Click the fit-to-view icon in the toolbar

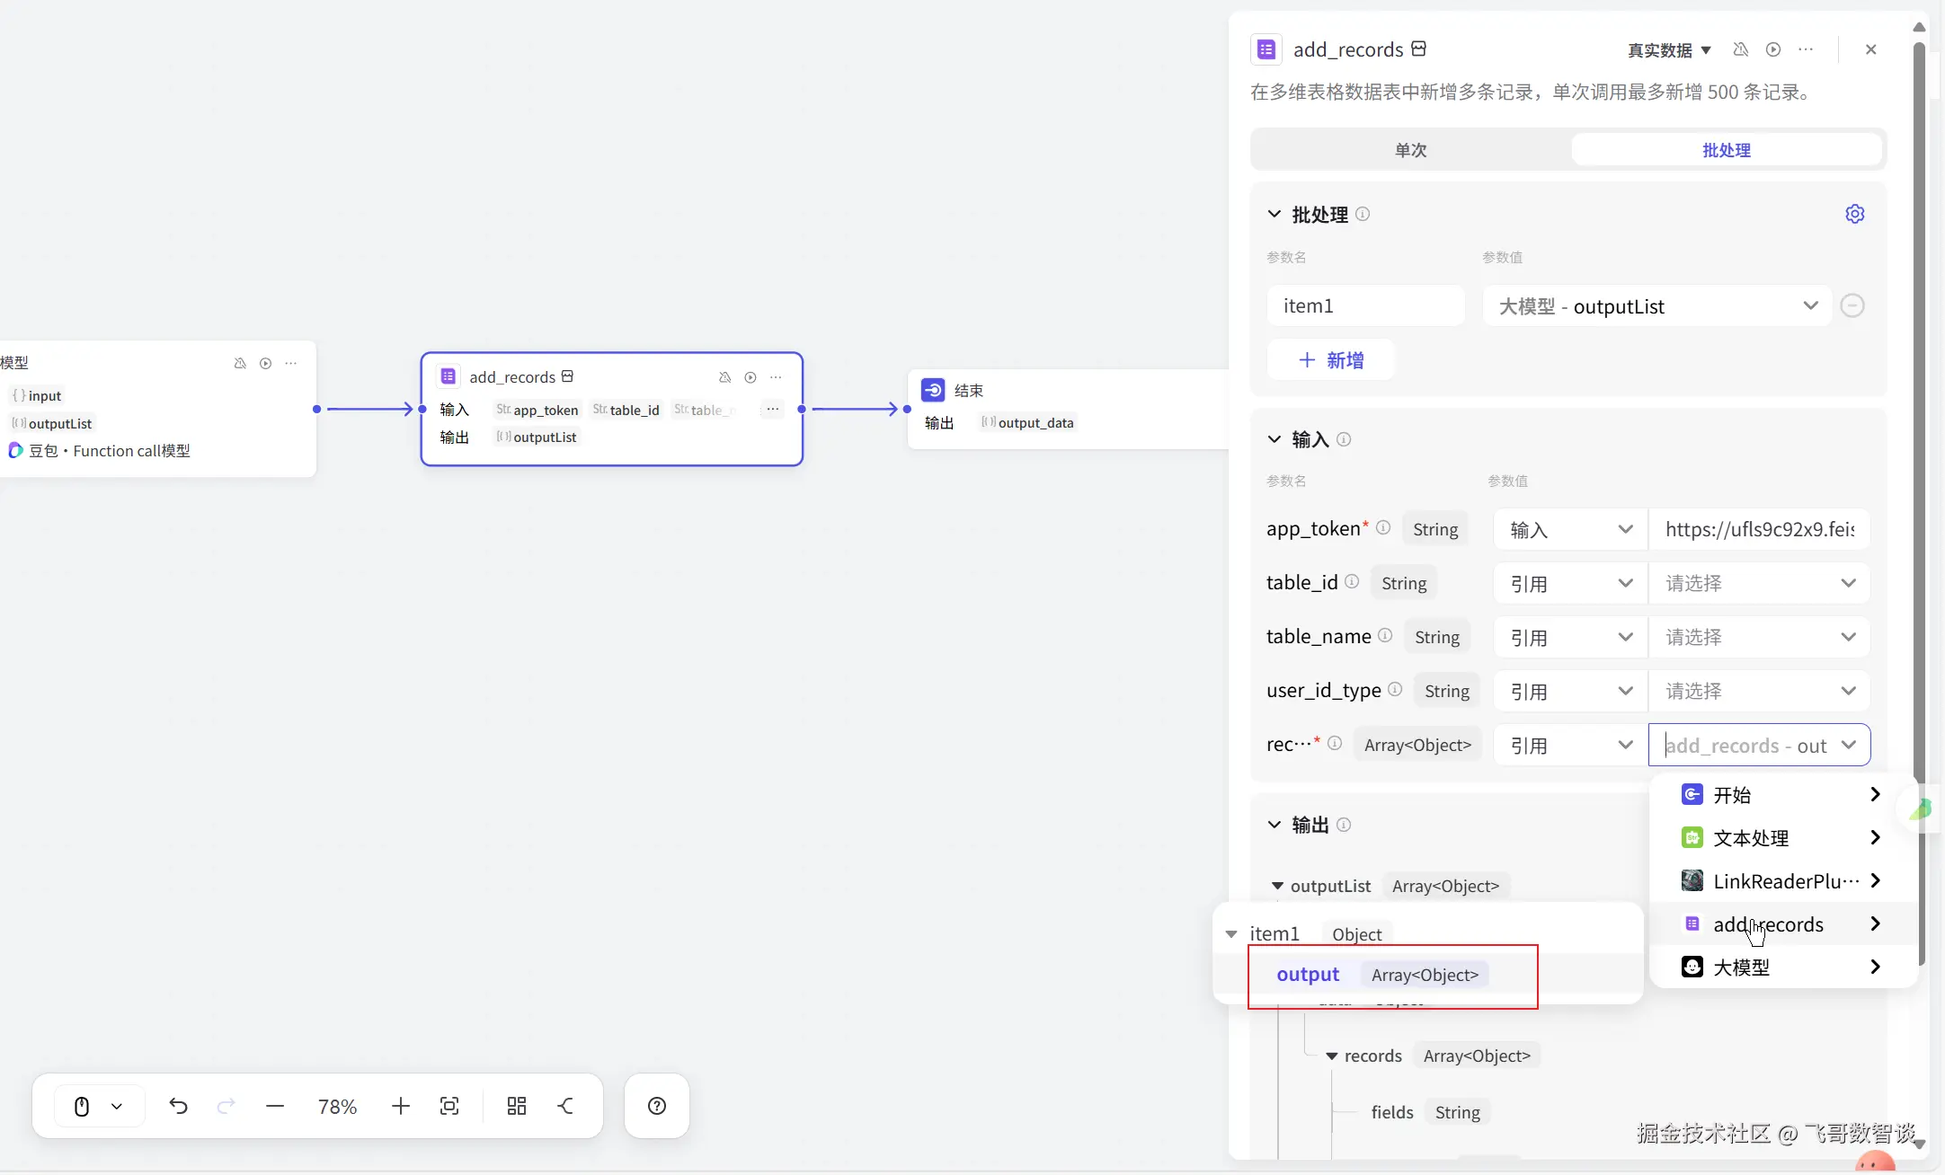[449, 1106]
